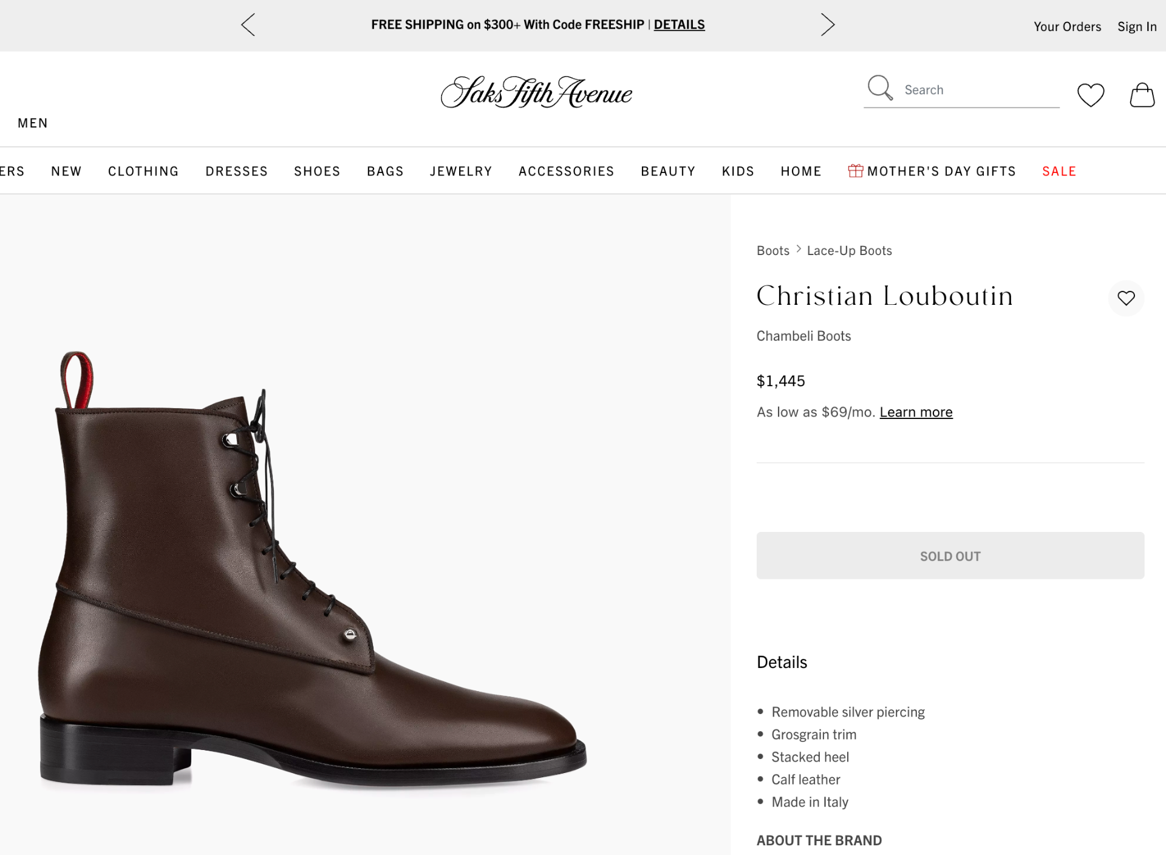
Task: Open the wishlist heart icon in the header
Action: pyautogui.click(x=1090, y=95)
